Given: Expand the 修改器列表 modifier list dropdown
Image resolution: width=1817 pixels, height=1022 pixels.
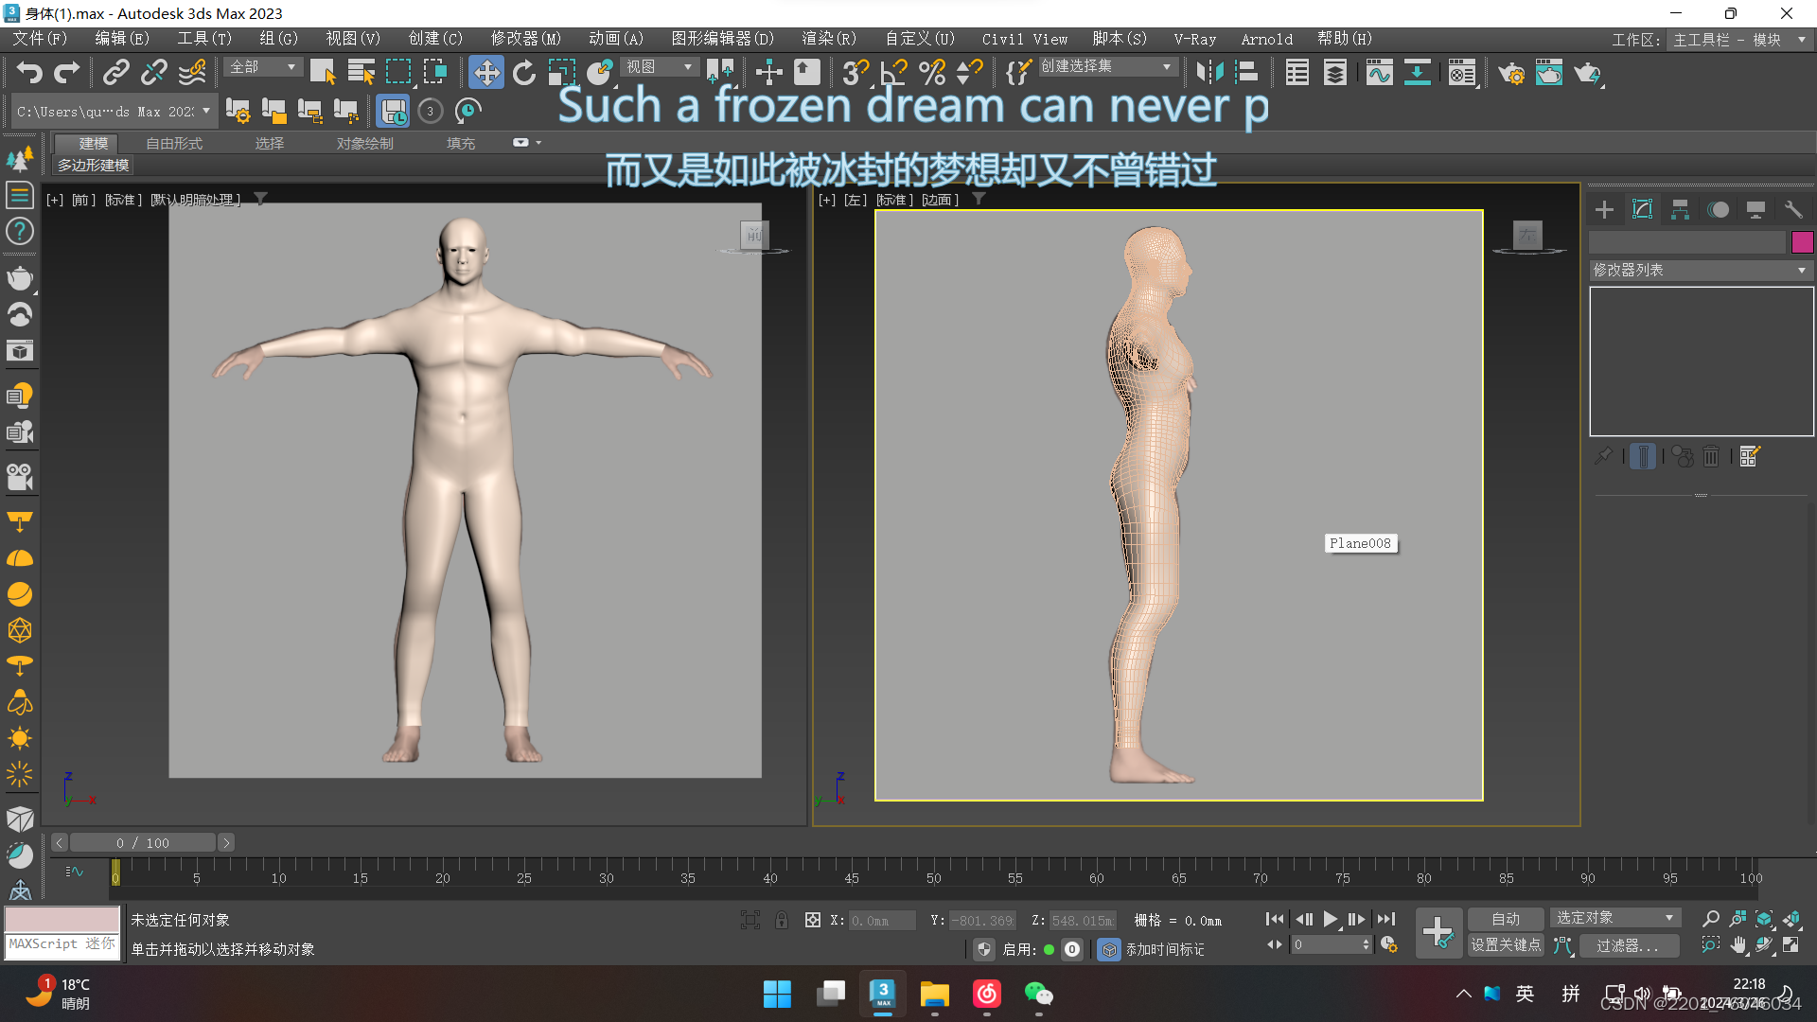Looking at the screenshot, I should point(1701,271).
